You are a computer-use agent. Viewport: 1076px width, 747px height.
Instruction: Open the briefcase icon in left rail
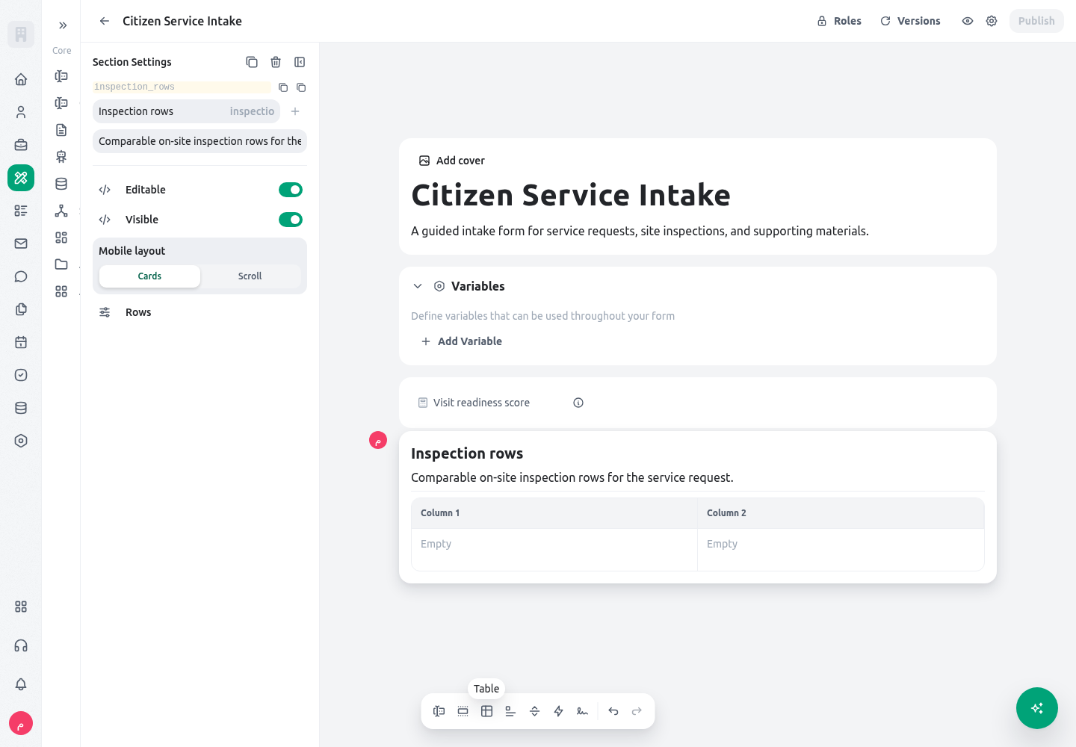pyautogui.click(x=21, y=145)
